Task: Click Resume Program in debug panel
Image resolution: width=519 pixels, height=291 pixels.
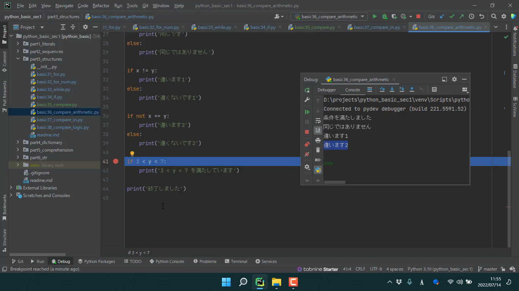Action: pyautogui.click(x=307, y=112)
